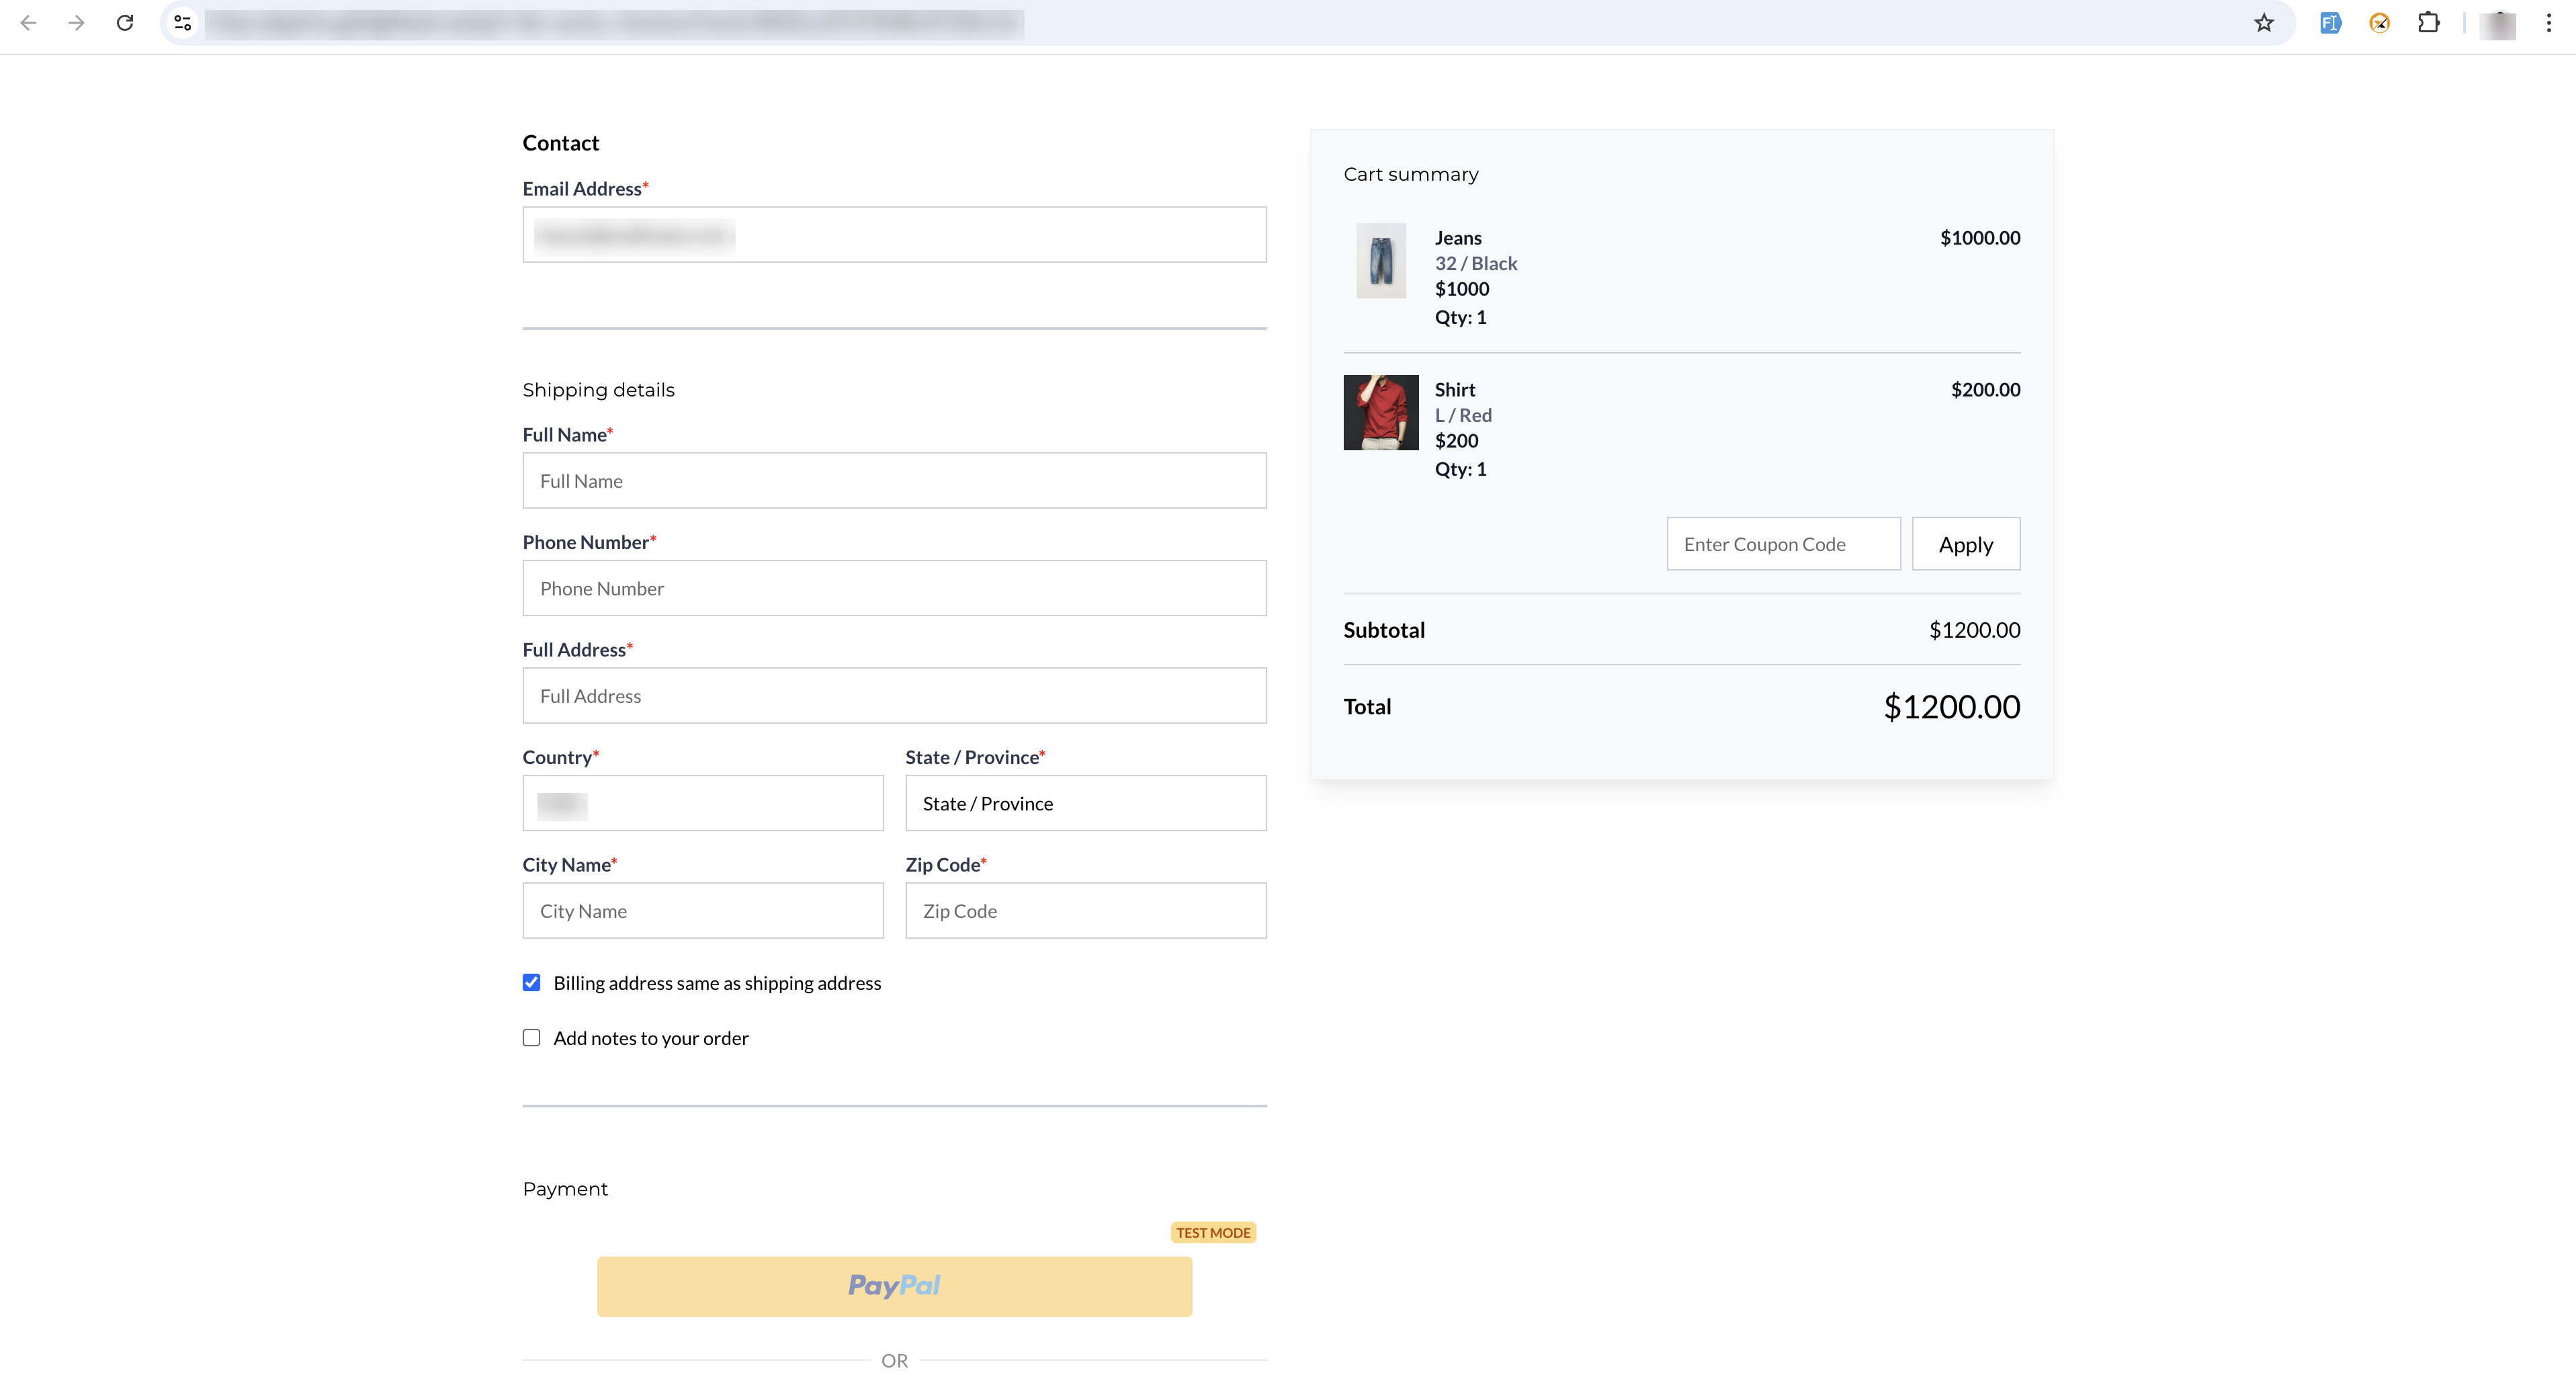Click the Full Name input field

(894, 481)
